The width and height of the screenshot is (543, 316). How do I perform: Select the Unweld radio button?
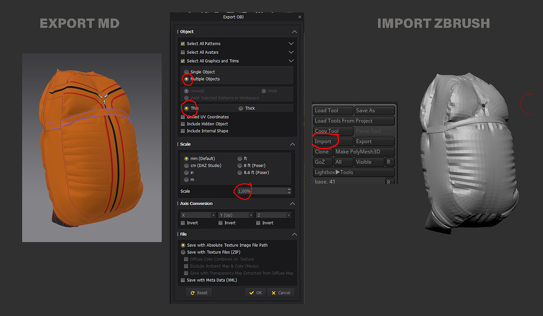[x=186, y=91]
